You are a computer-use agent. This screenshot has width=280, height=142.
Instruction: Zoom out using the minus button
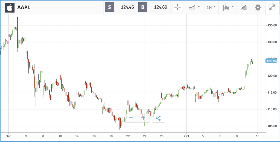[x=131, y=118]
